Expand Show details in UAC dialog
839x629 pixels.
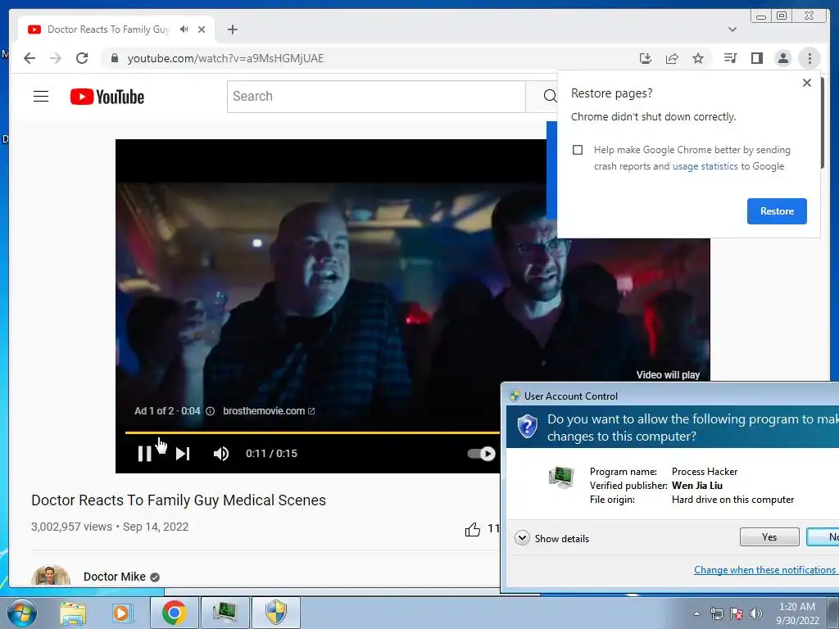551,538
